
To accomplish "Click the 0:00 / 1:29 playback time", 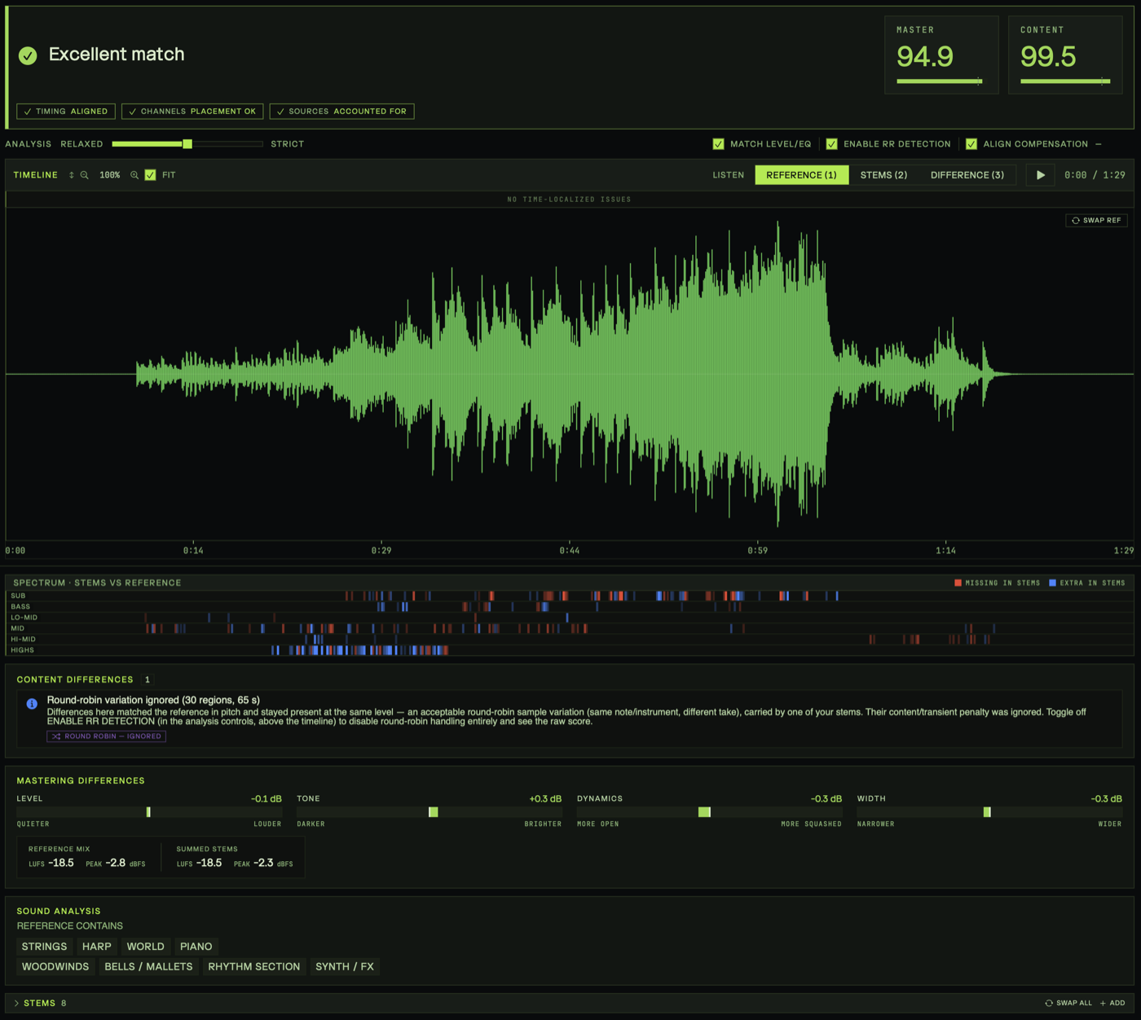I will click(1095, 175).
